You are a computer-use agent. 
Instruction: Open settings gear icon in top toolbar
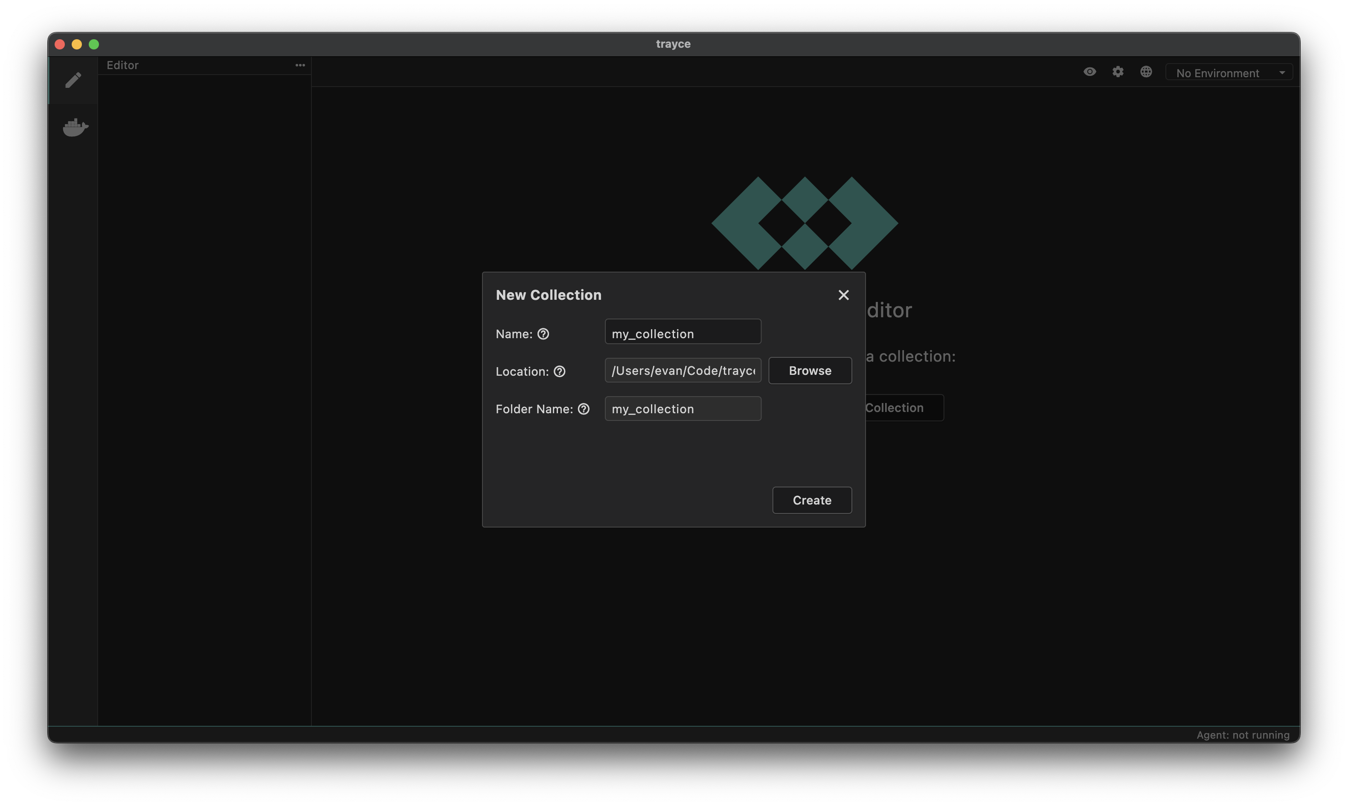tap(1118, 72)
